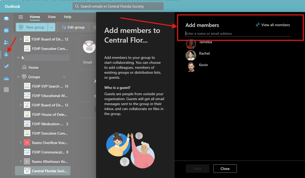305x178 pixels.
Task: Select Central Florida Soci... group
Action: tap(43, 171)
